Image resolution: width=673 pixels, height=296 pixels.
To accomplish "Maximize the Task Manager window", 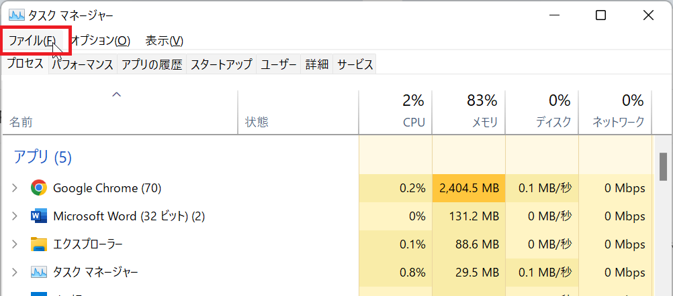I will pyautogui.click(x=600, y=15).
